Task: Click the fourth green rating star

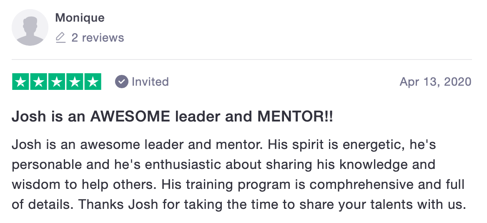Action: (75, 82)
